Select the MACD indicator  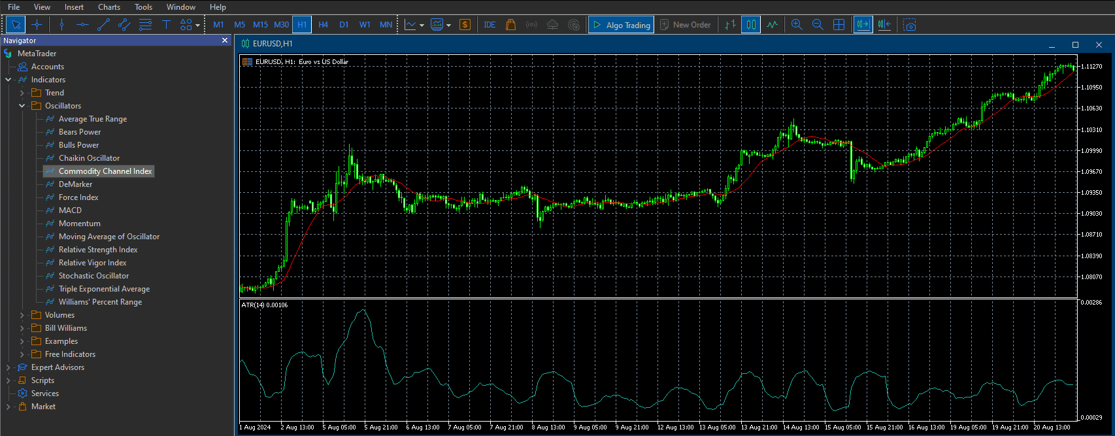pos(70,210)
